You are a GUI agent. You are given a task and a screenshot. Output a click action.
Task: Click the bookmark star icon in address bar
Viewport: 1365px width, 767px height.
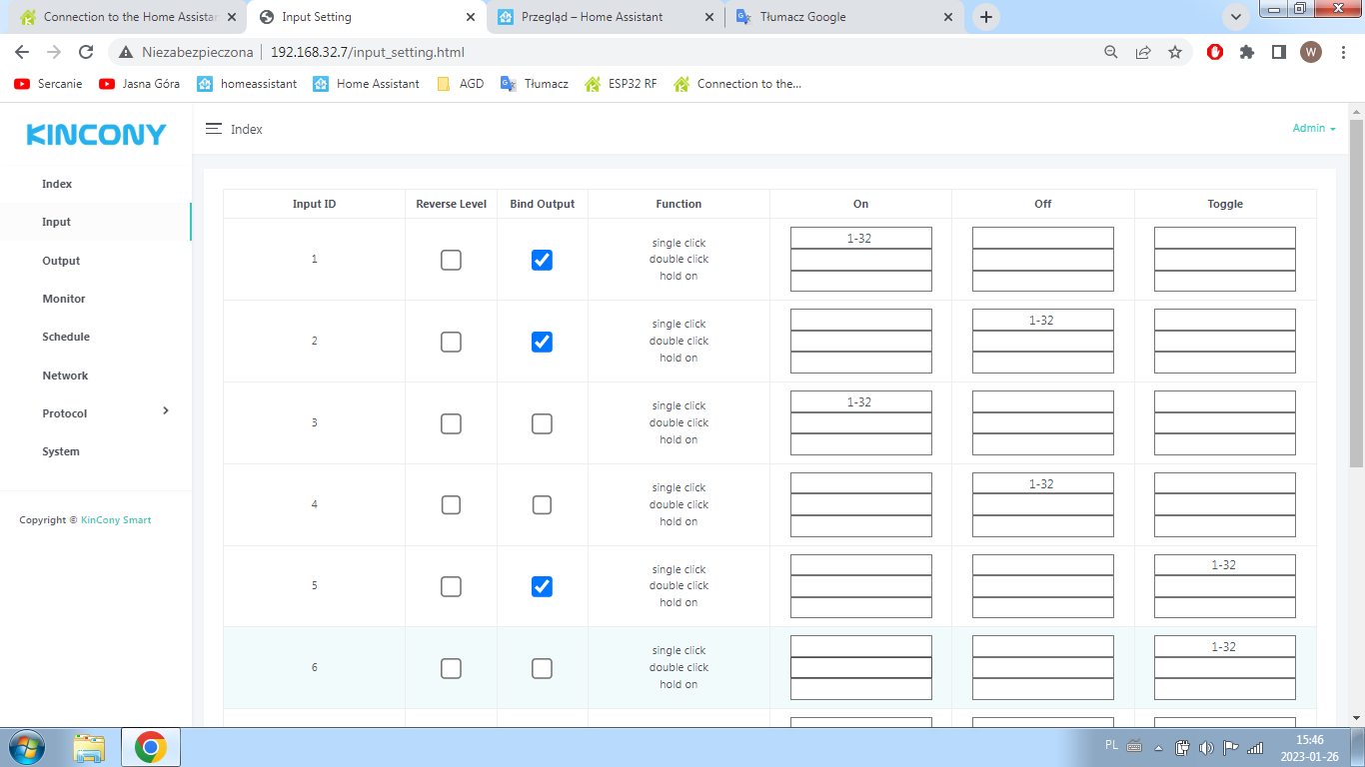pos(1175,52)
